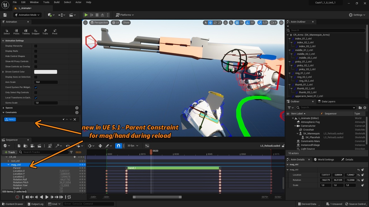Select the Pivot tool icon
This screenshot has height=207, width=369.
55,31
